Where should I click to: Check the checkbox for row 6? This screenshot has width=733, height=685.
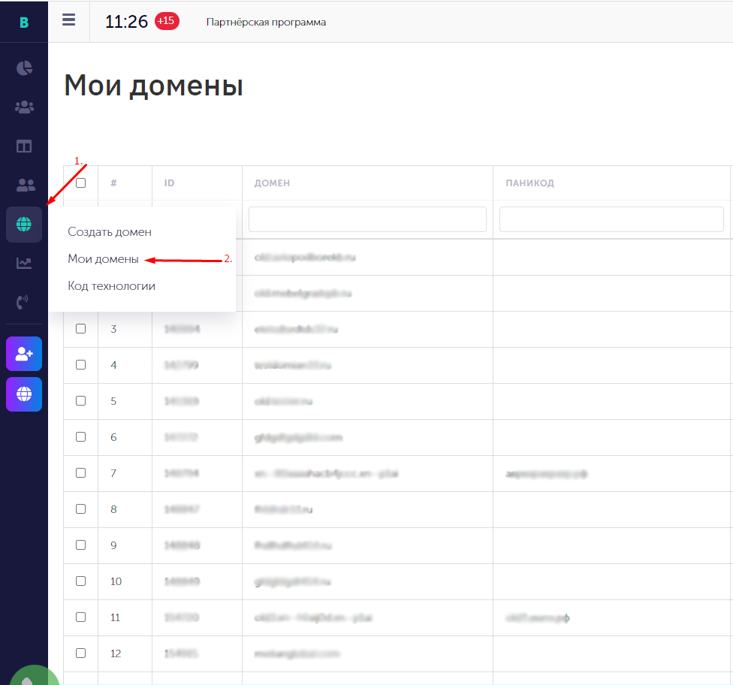pos(81,436)
